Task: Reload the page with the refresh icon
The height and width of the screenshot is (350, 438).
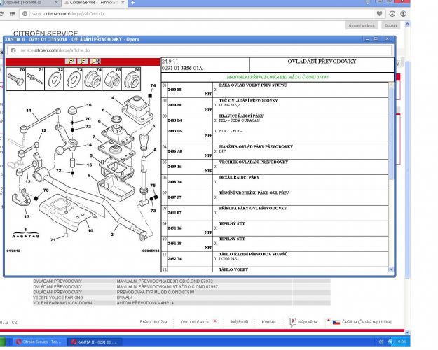Action: tap(1, 14)
